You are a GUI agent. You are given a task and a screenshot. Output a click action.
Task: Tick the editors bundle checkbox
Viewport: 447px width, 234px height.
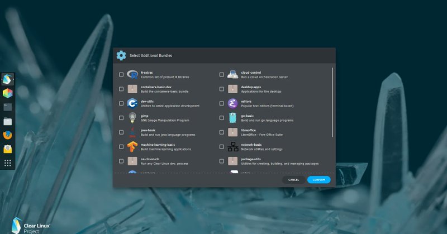coord(221,103)
